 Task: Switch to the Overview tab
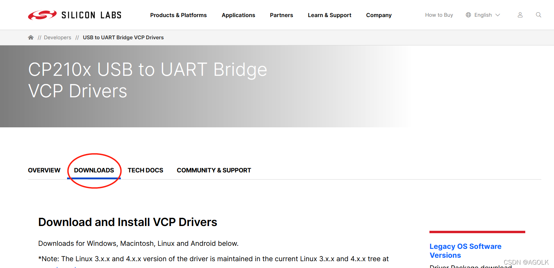pos(44,170)
